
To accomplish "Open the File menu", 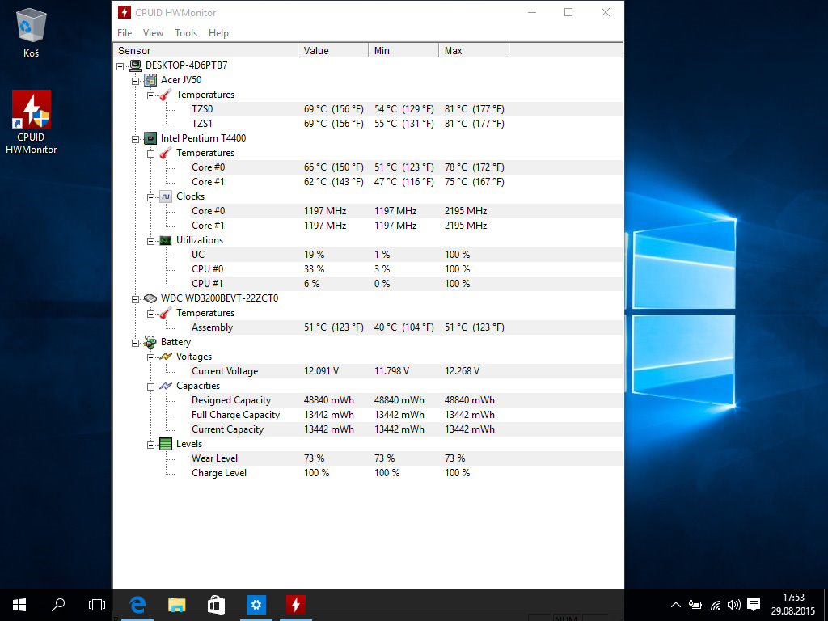I will pos(125,32).
